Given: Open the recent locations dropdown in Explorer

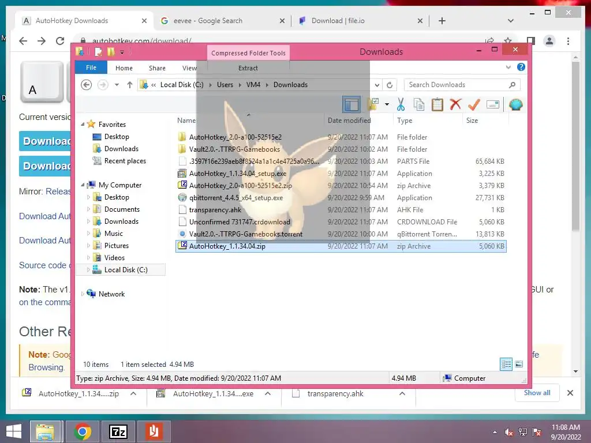Looking at the screenshot, I should pyautogui.click(x=117, y=85).
